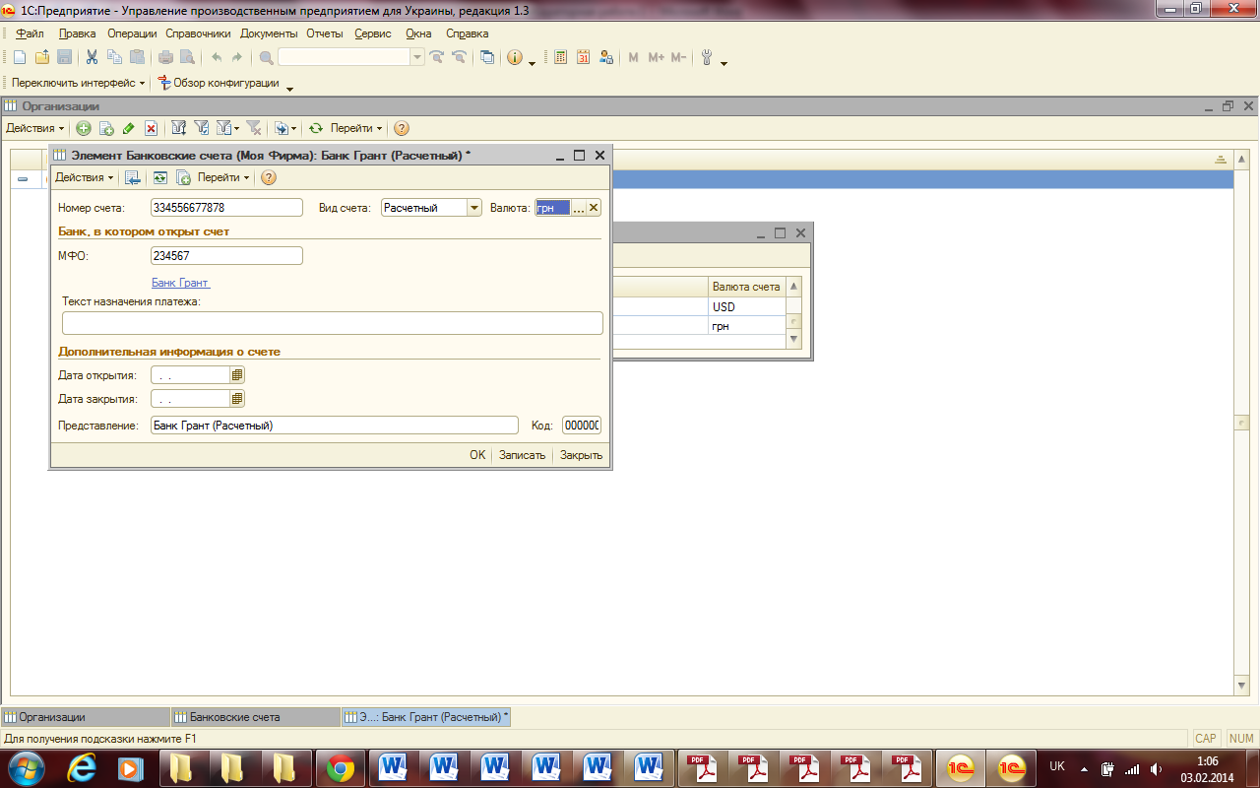The image size is (1260, 788).
Task: Open the main toolbar search field dropdown arrow
Action: pyautogui.click(x=417, y=57)
